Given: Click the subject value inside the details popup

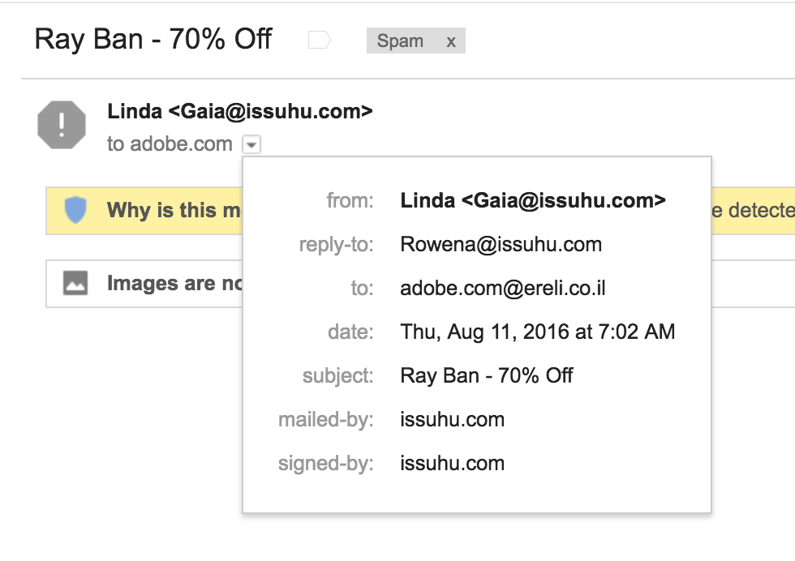Looking at the screenshot, I should [487, 375].
